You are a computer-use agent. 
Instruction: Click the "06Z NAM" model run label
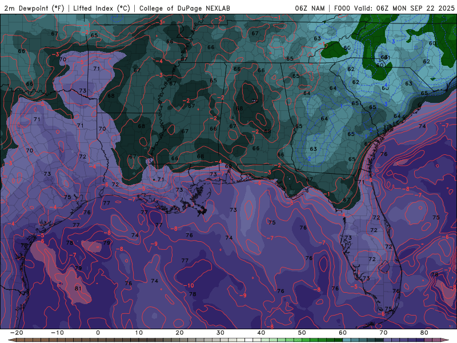tap(310, 8)
